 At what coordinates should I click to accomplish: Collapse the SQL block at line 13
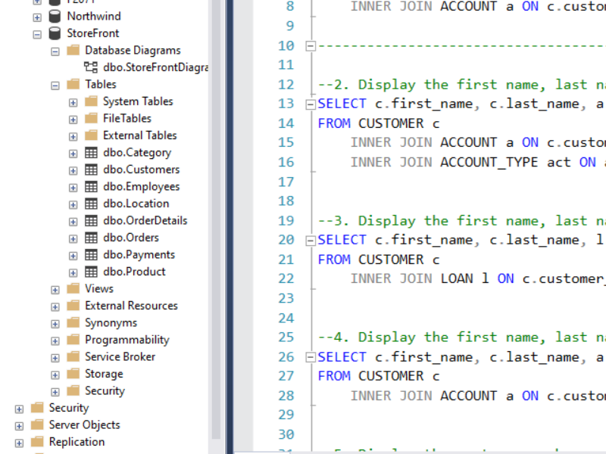click(310, 104)
